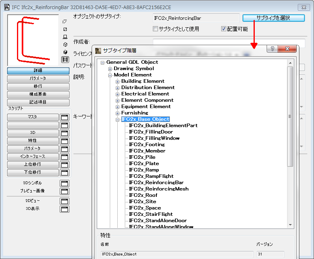Click scroll up arrow in subtype tree

[x=290, y=63]
